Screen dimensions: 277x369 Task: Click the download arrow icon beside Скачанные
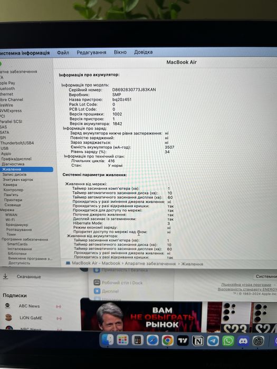click(5, 276)
